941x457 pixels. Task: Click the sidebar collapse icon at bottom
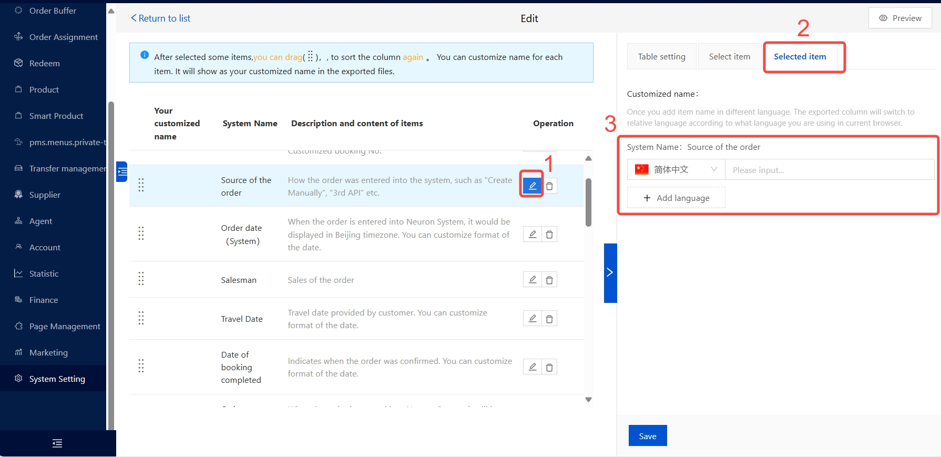coord(57,443)
